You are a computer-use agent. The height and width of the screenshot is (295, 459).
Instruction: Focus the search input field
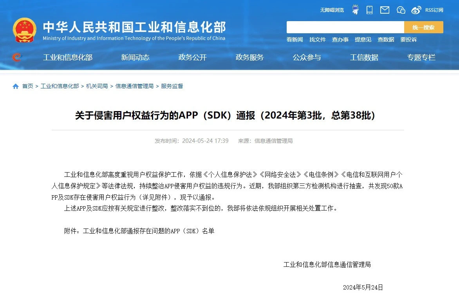pyautogui.click(x=345, y=27)
